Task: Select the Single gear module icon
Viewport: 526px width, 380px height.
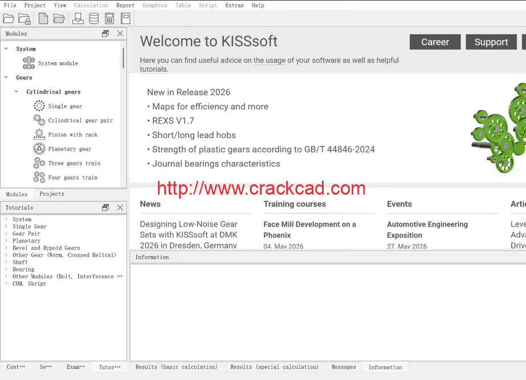Action: (39, 106)
